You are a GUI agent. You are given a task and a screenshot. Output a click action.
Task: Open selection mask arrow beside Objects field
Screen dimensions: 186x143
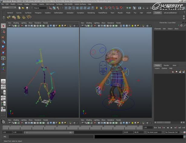[x=32, y=8]
